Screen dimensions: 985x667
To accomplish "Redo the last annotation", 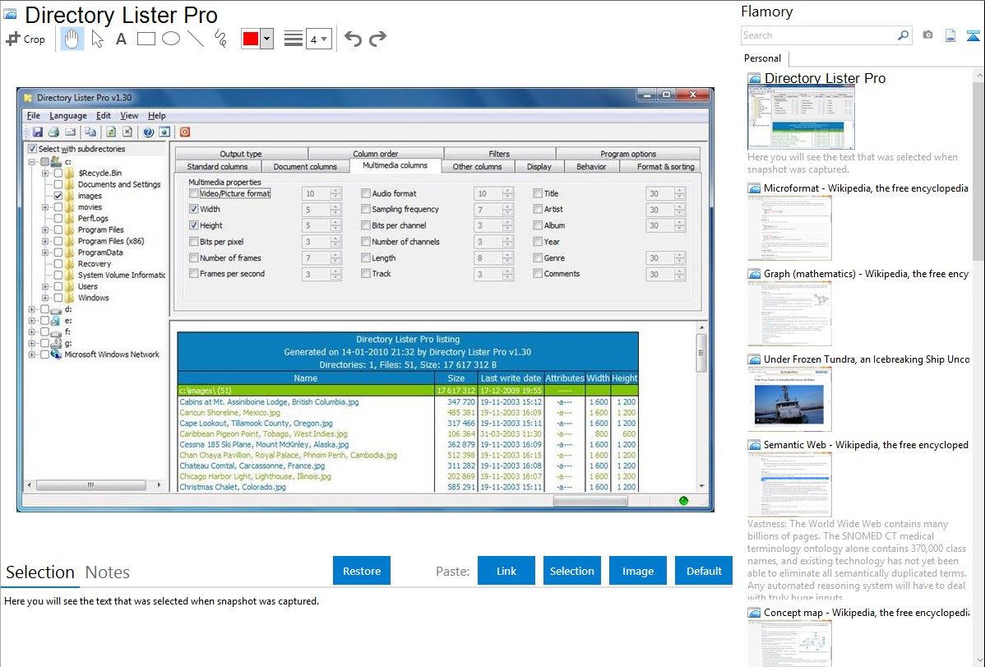I will coord(377,39).
